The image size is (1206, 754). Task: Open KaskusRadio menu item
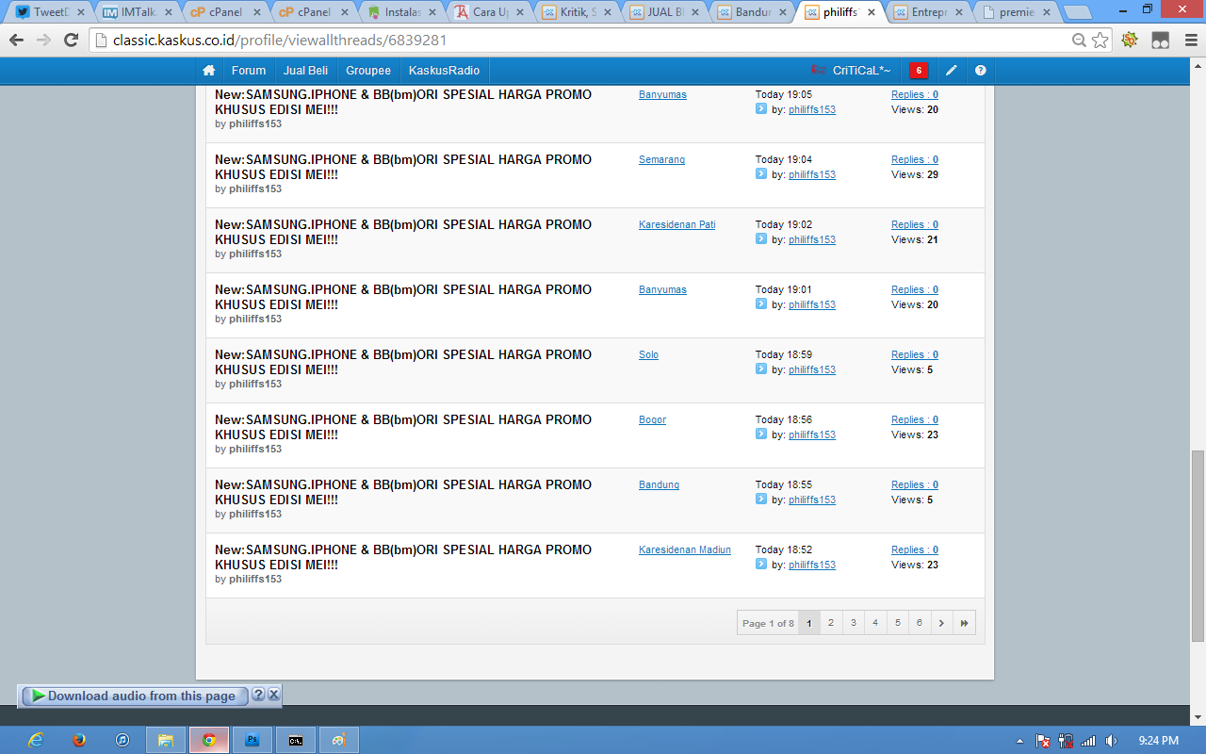(444, 71)
